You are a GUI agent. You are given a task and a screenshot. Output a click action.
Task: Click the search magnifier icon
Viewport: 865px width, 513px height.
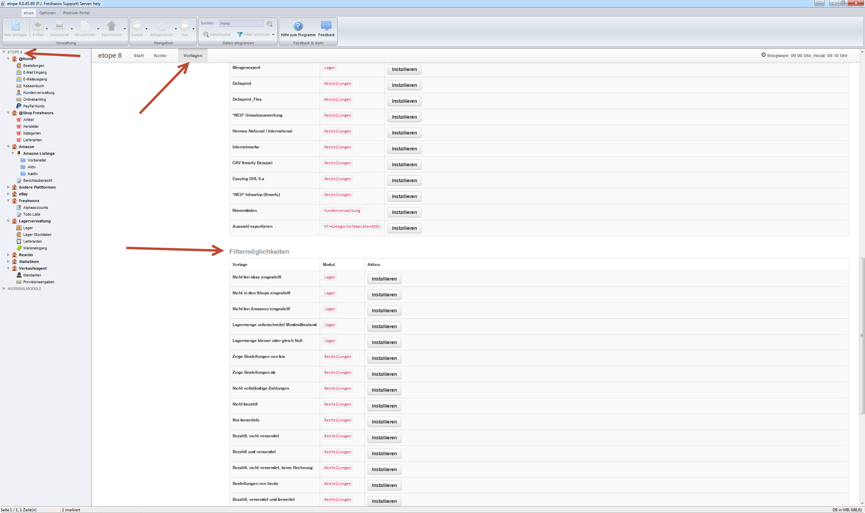pyautogui.click(x=270, y=24)
